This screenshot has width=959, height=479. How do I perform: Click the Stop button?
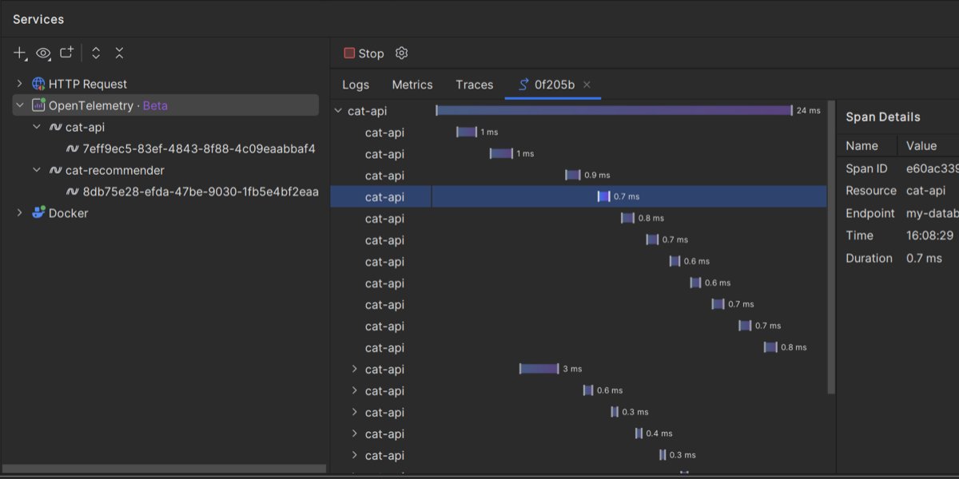pos(364,53)
